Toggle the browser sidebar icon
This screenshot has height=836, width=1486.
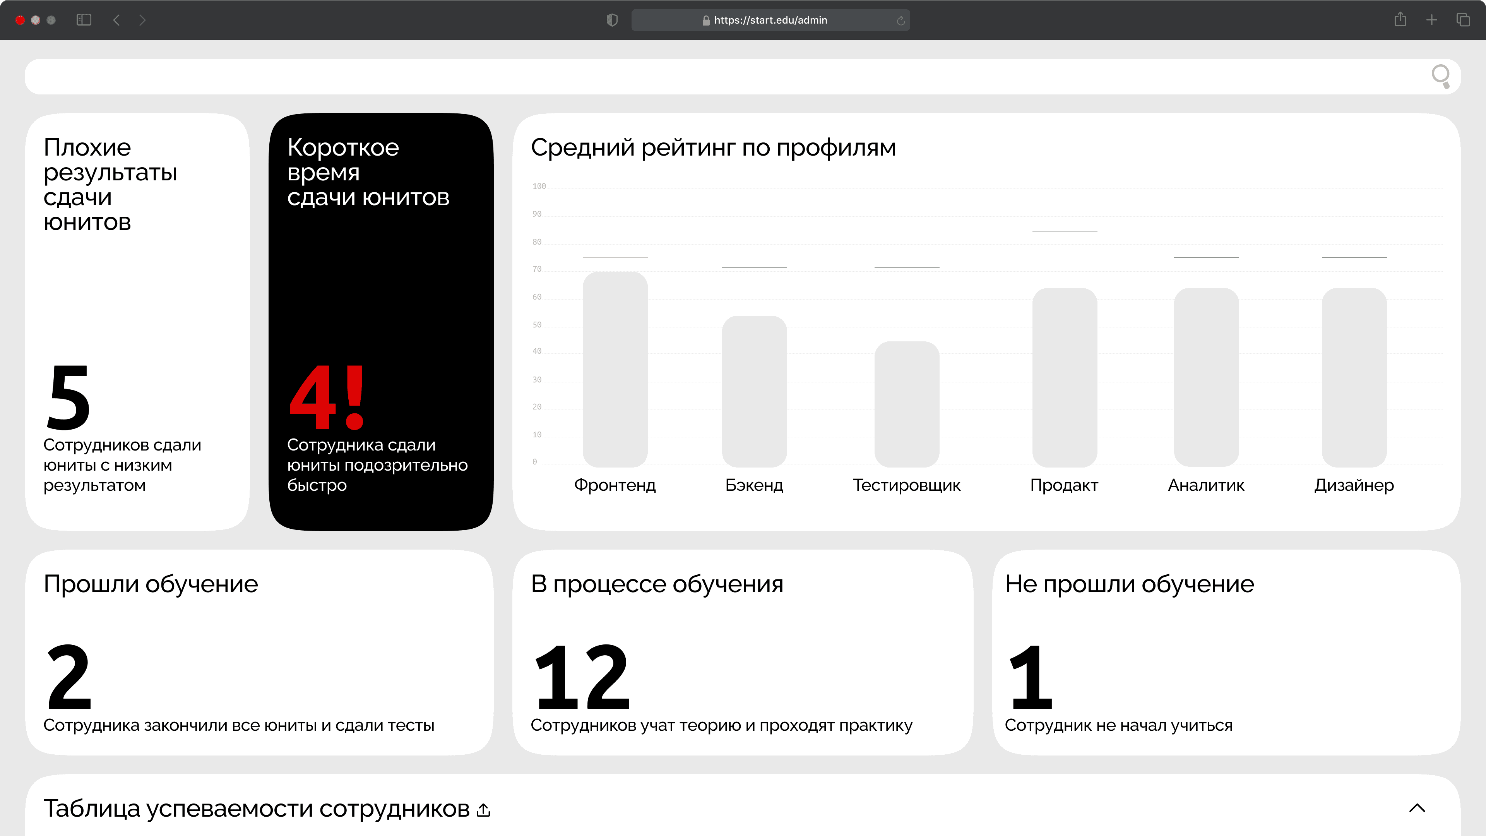tap(84, 20)
